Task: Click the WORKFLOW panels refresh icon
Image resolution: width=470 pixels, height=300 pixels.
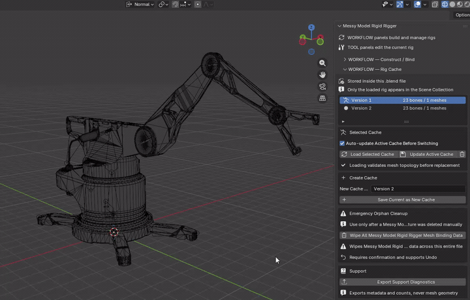Action: coord(341,37)
